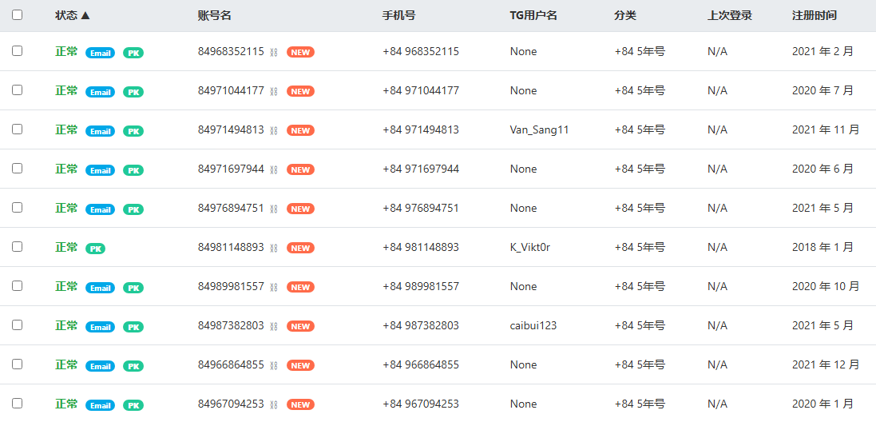Click link icon next to 84976894751

pyautogui.click(x=274, y=209)
